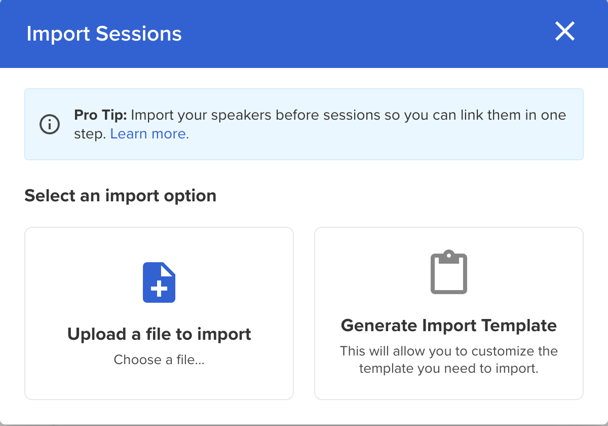The height and width of the screenshot is (426, 608).
Task: Choose the 'Generate Import Template' option
Action: point(449,313)
